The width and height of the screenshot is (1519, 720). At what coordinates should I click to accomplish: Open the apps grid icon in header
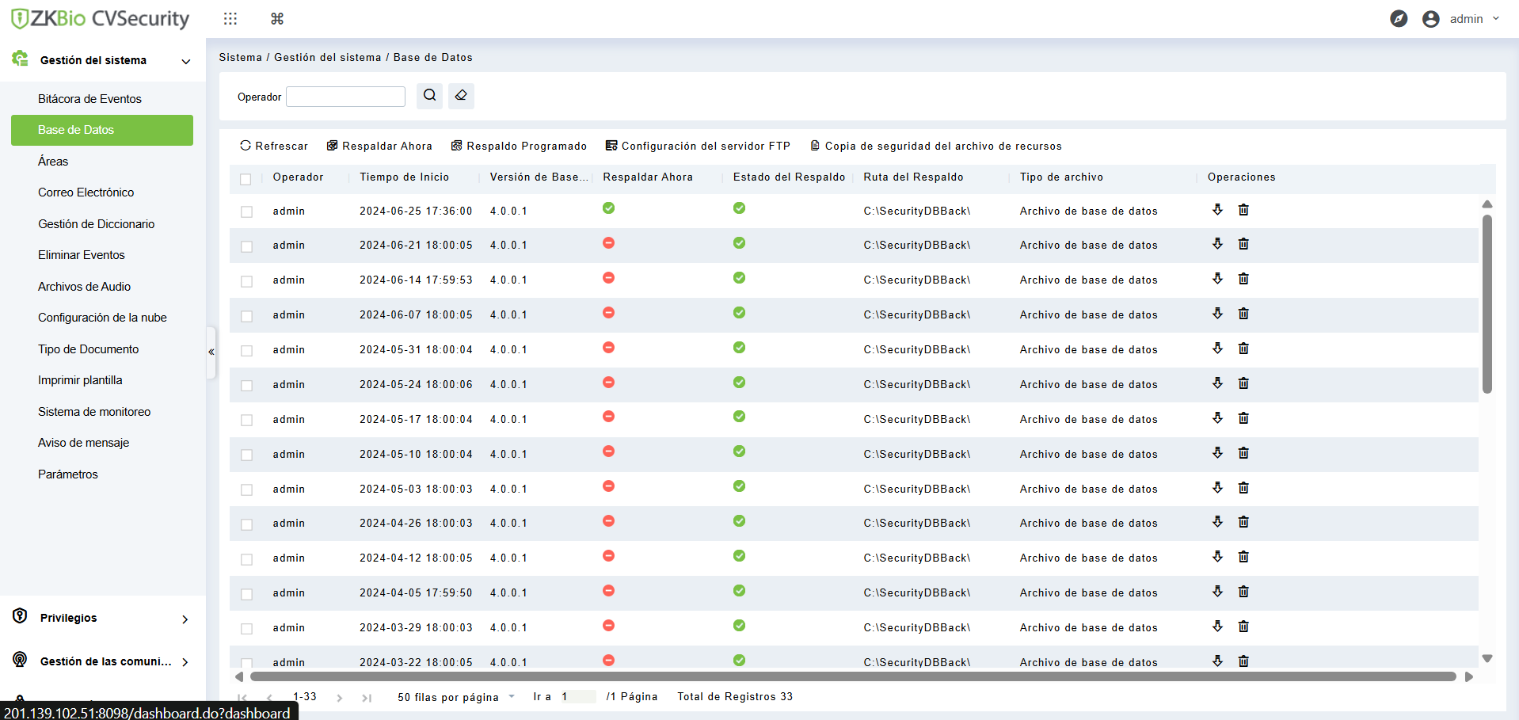click(x=230, y=19)
